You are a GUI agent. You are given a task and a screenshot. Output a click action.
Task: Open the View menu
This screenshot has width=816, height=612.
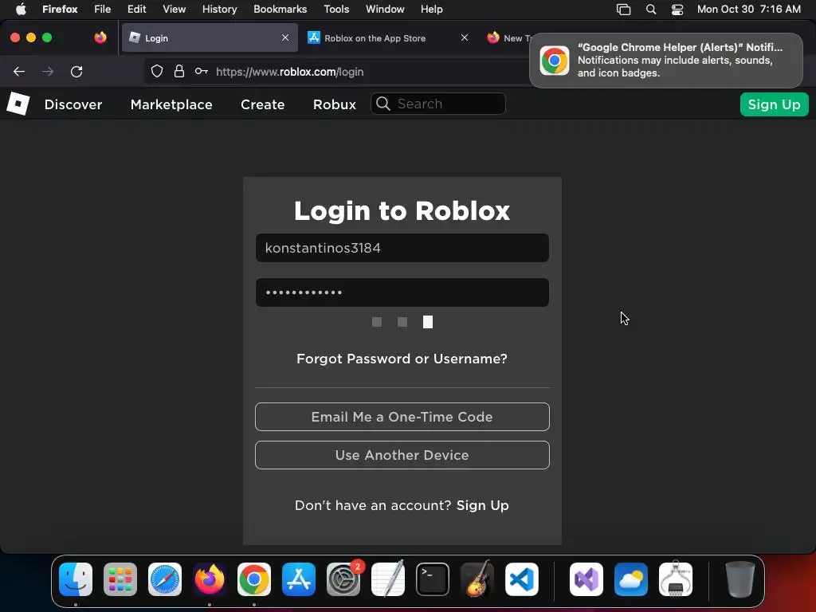(174, 10)
